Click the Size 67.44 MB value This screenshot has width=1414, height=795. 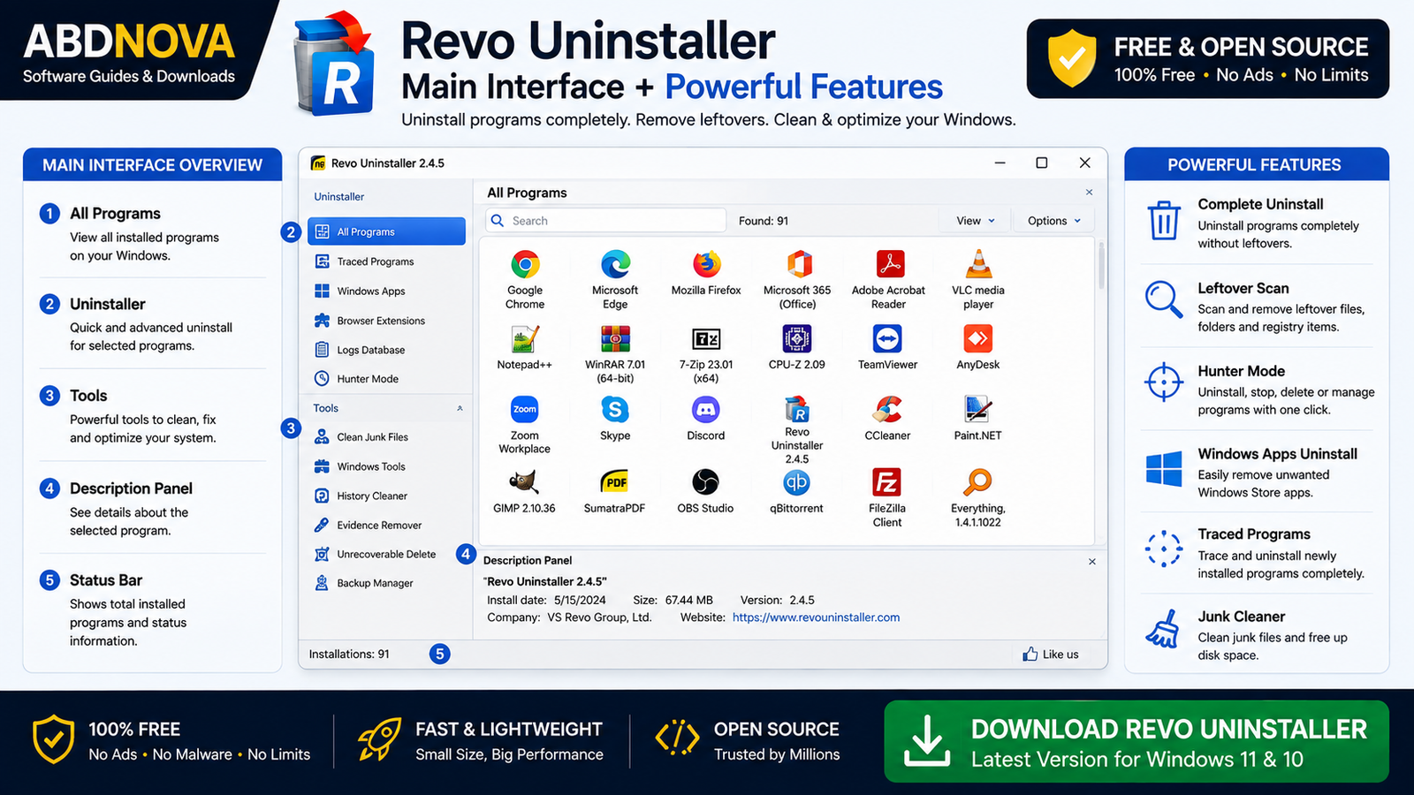[x=688, y=600]
